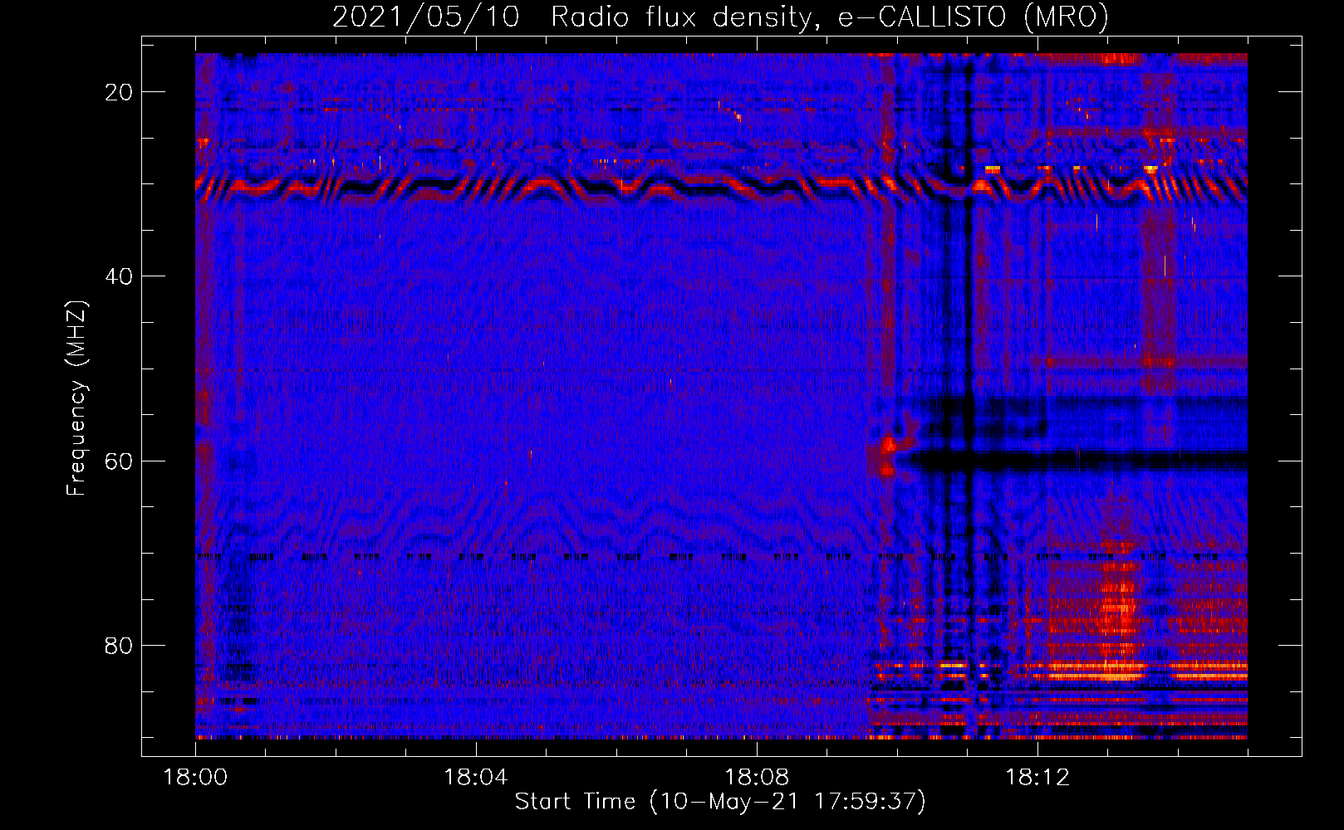Click the '18:08' time tick label
Viewport: 1344px width, 830px height.
point(757,778)
